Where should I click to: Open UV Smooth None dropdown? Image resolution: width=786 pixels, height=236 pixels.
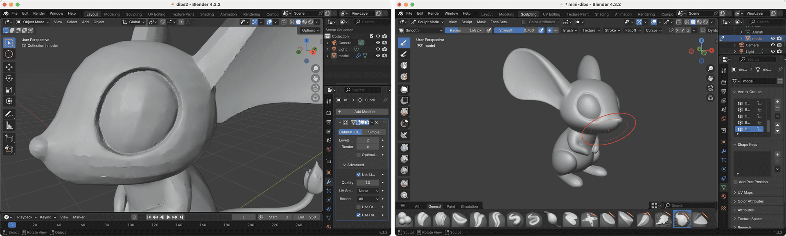pyautogui.click(x=368, y=191)
